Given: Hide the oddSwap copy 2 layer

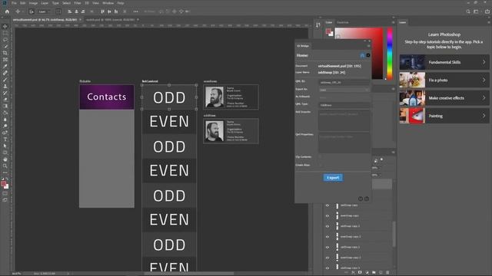Looking at the screenshot, I should pos(327,226).
